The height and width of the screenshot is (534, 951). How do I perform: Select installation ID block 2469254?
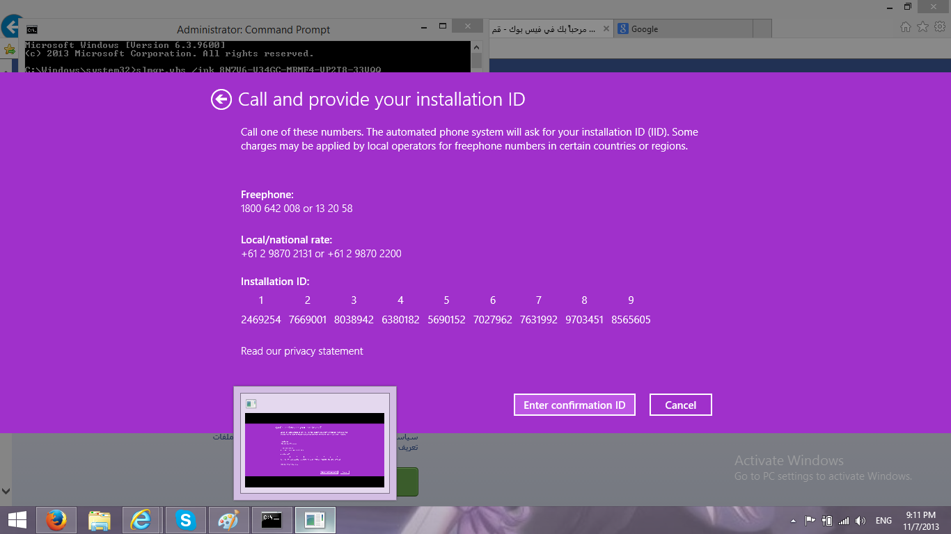click(261, 320)
